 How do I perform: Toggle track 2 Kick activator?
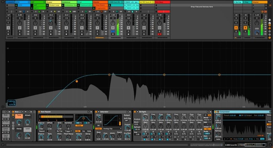coord(20,28)
